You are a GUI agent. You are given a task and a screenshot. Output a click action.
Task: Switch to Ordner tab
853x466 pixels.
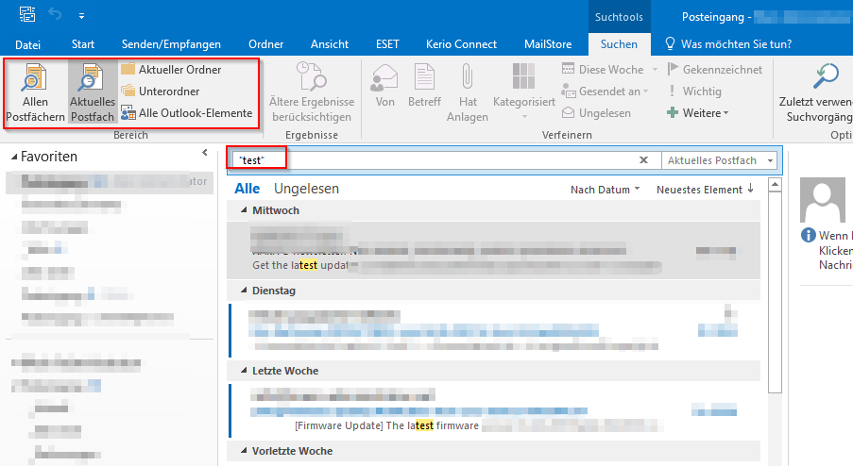266,44
